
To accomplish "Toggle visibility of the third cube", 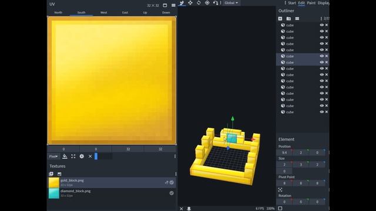I will [322, 38].
